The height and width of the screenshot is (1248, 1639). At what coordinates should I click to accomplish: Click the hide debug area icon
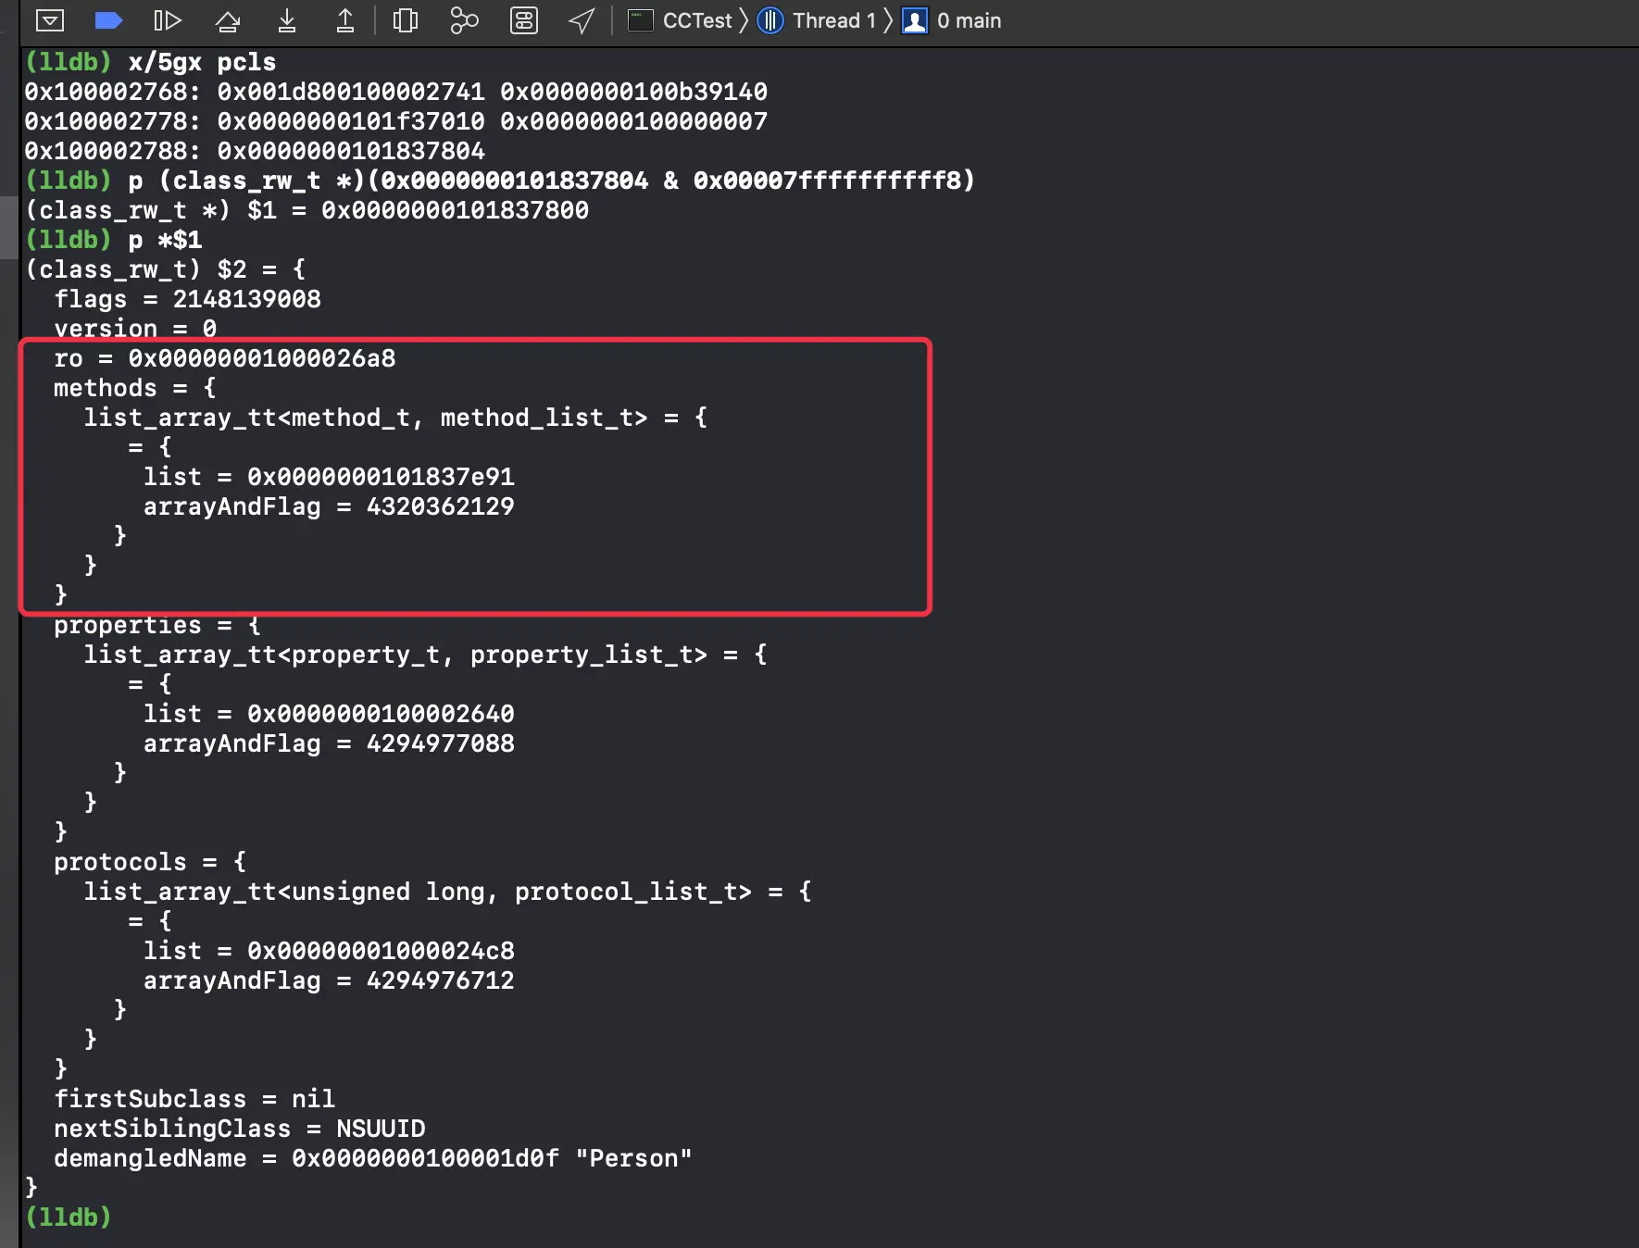click(50, 20)
